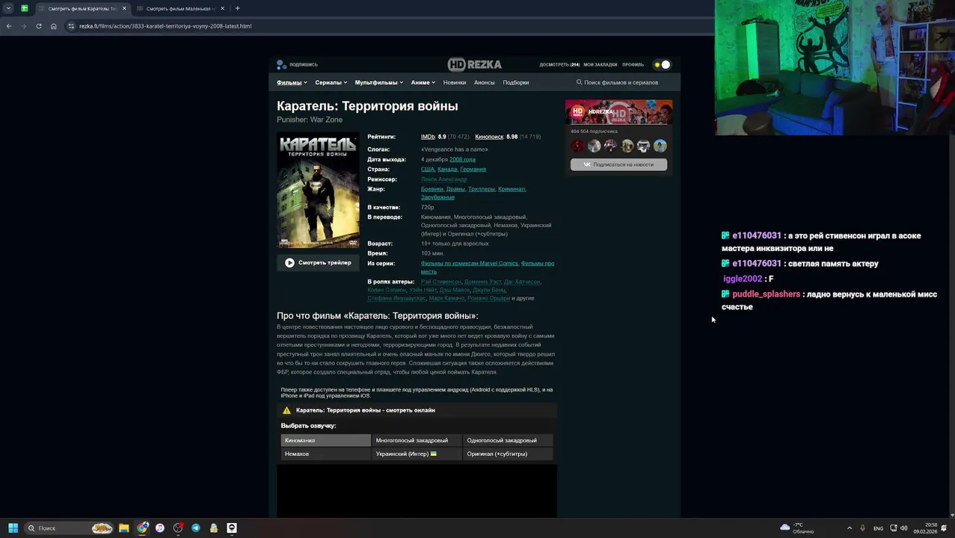Click the Каратель movie poster thumbnail

(318, 190)
